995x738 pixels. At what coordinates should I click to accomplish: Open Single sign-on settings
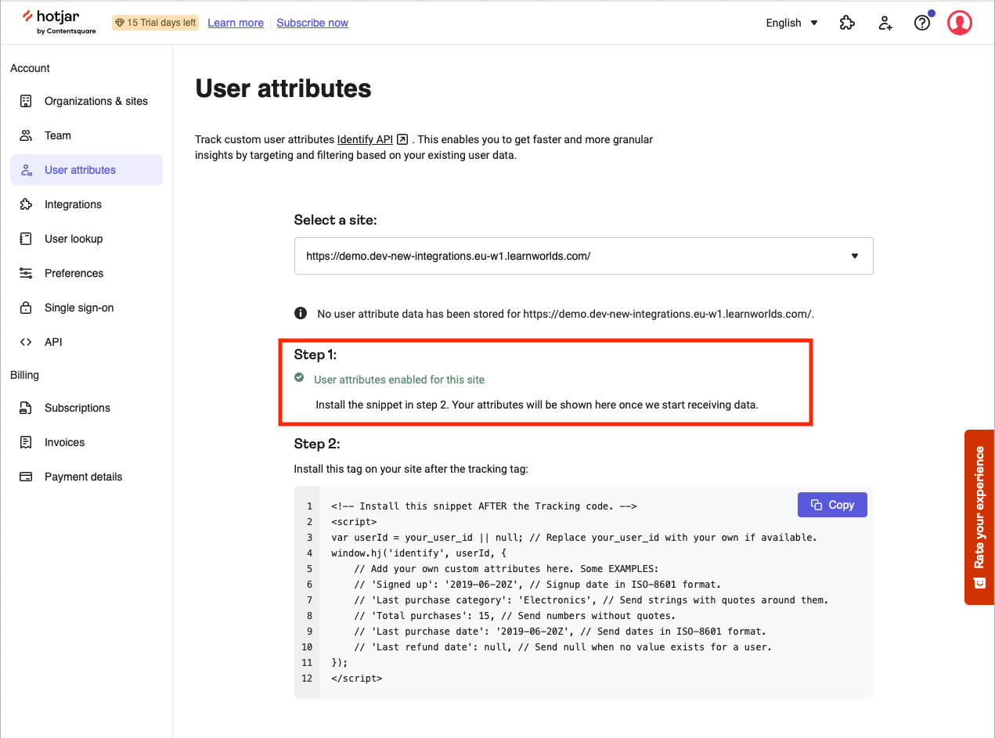86,308
